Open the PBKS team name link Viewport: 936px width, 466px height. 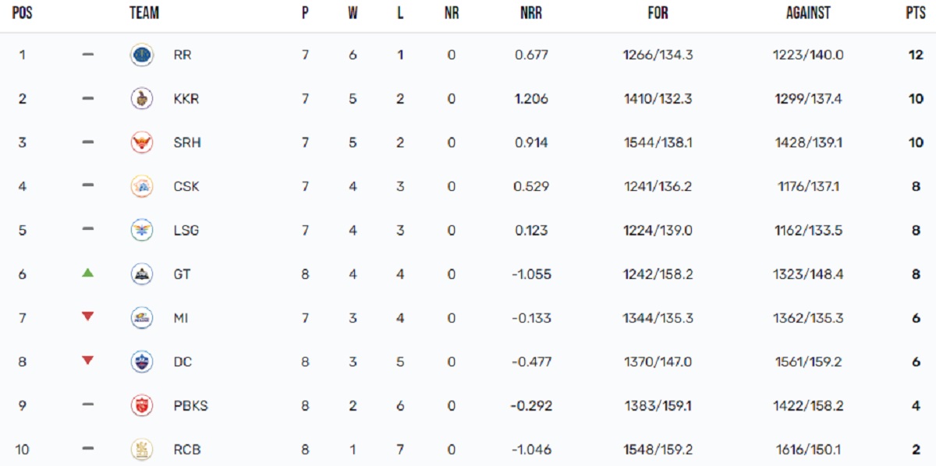190,405
